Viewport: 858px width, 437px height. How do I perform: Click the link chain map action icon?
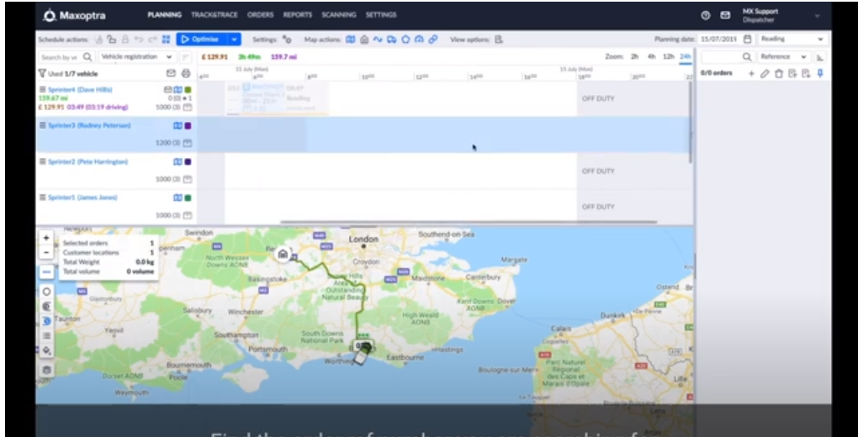pos(432,39)
